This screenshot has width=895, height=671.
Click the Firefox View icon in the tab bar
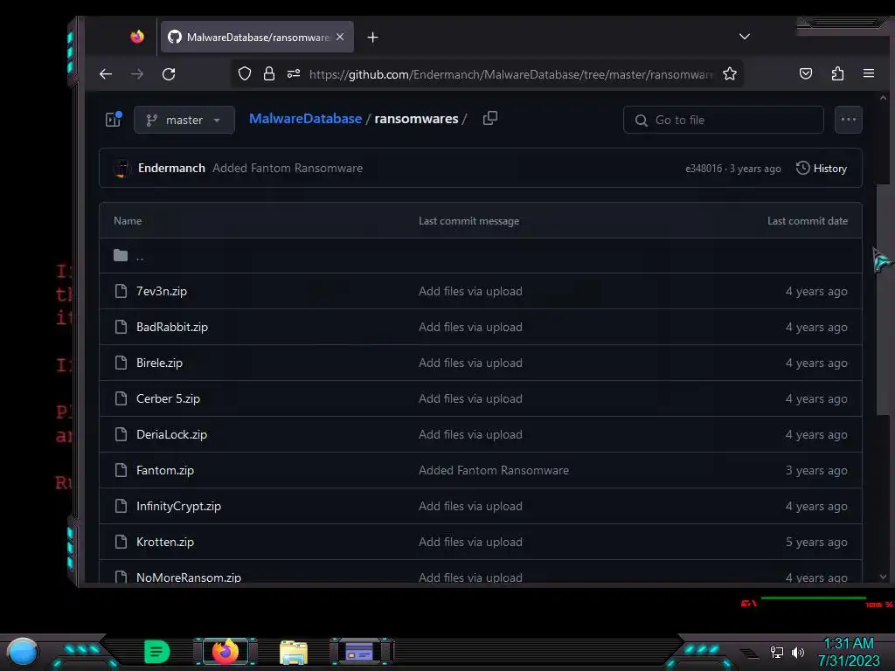[137, 37]
